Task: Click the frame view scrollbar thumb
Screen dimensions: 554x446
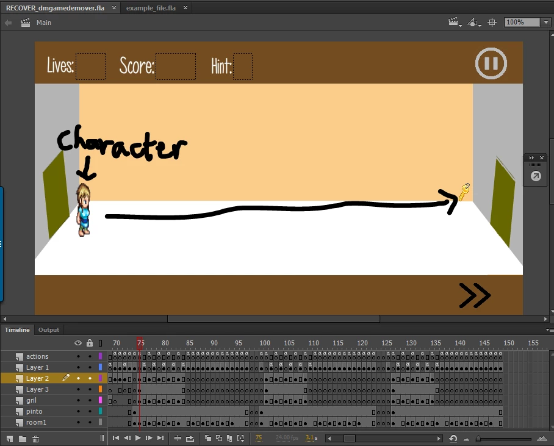Action: pos(350,438)
